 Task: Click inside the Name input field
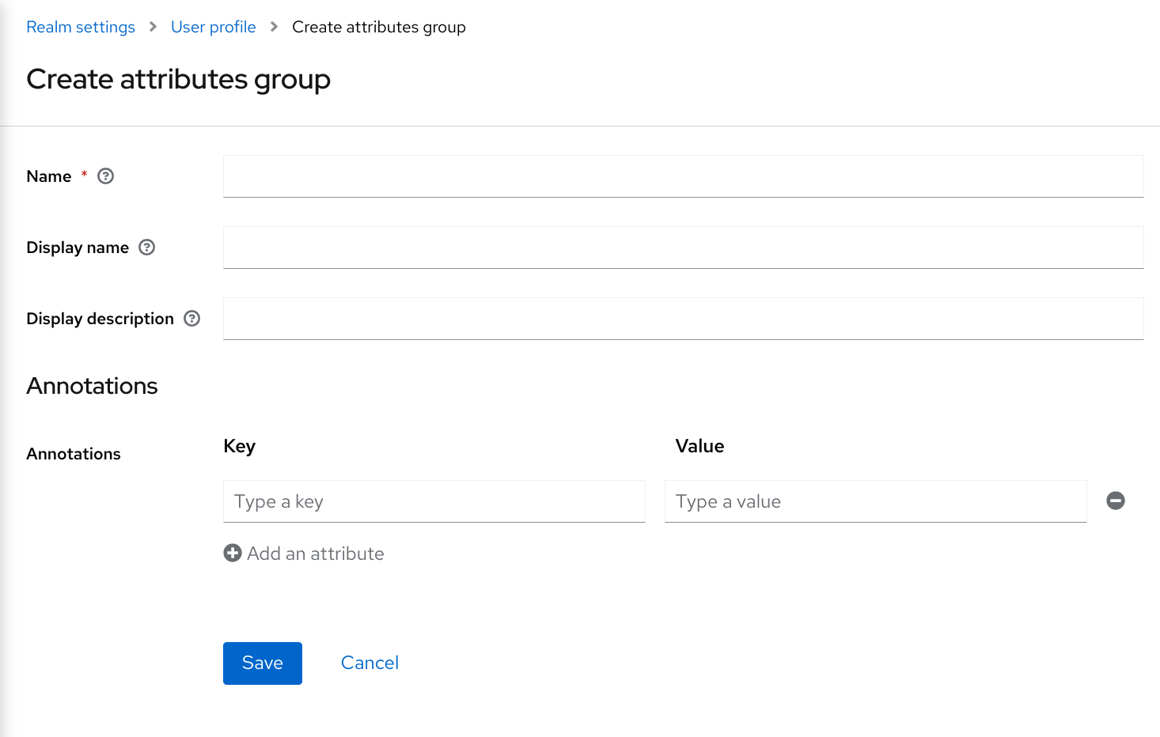pos(683,176)
